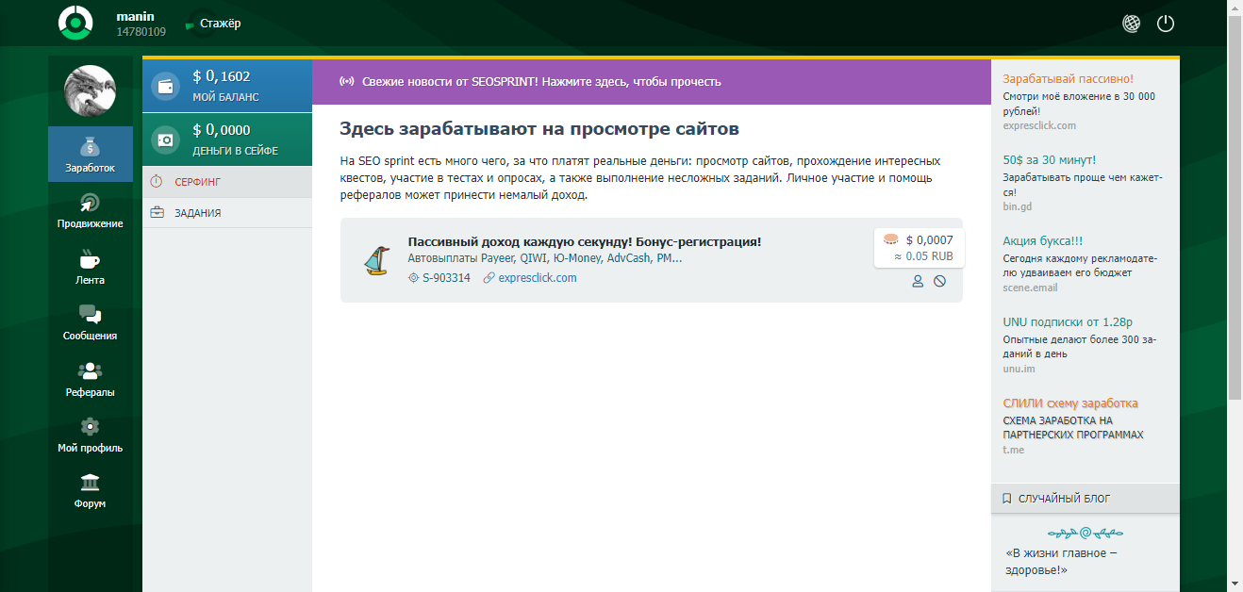1243x592 pixels.
Task: Click the page vertical scrollbar
Action: (x=1235, y=207)
